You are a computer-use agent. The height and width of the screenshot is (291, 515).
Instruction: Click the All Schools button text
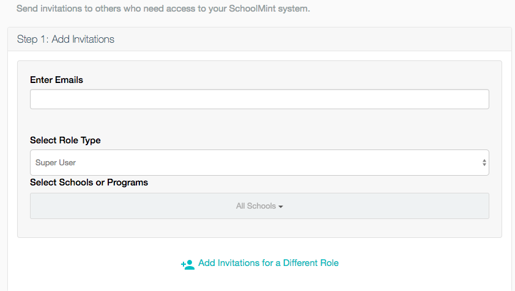(x=256, y=206)
